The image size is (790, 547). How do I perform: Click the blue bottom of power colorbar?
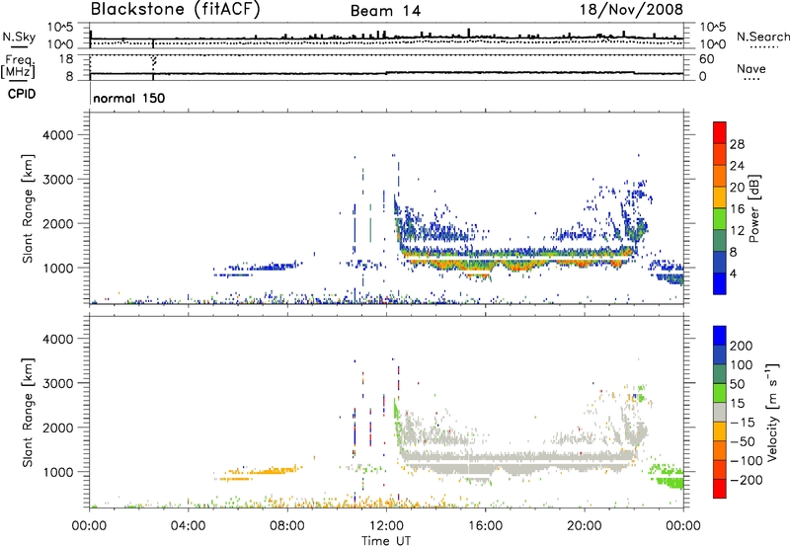tap(720, 283)
